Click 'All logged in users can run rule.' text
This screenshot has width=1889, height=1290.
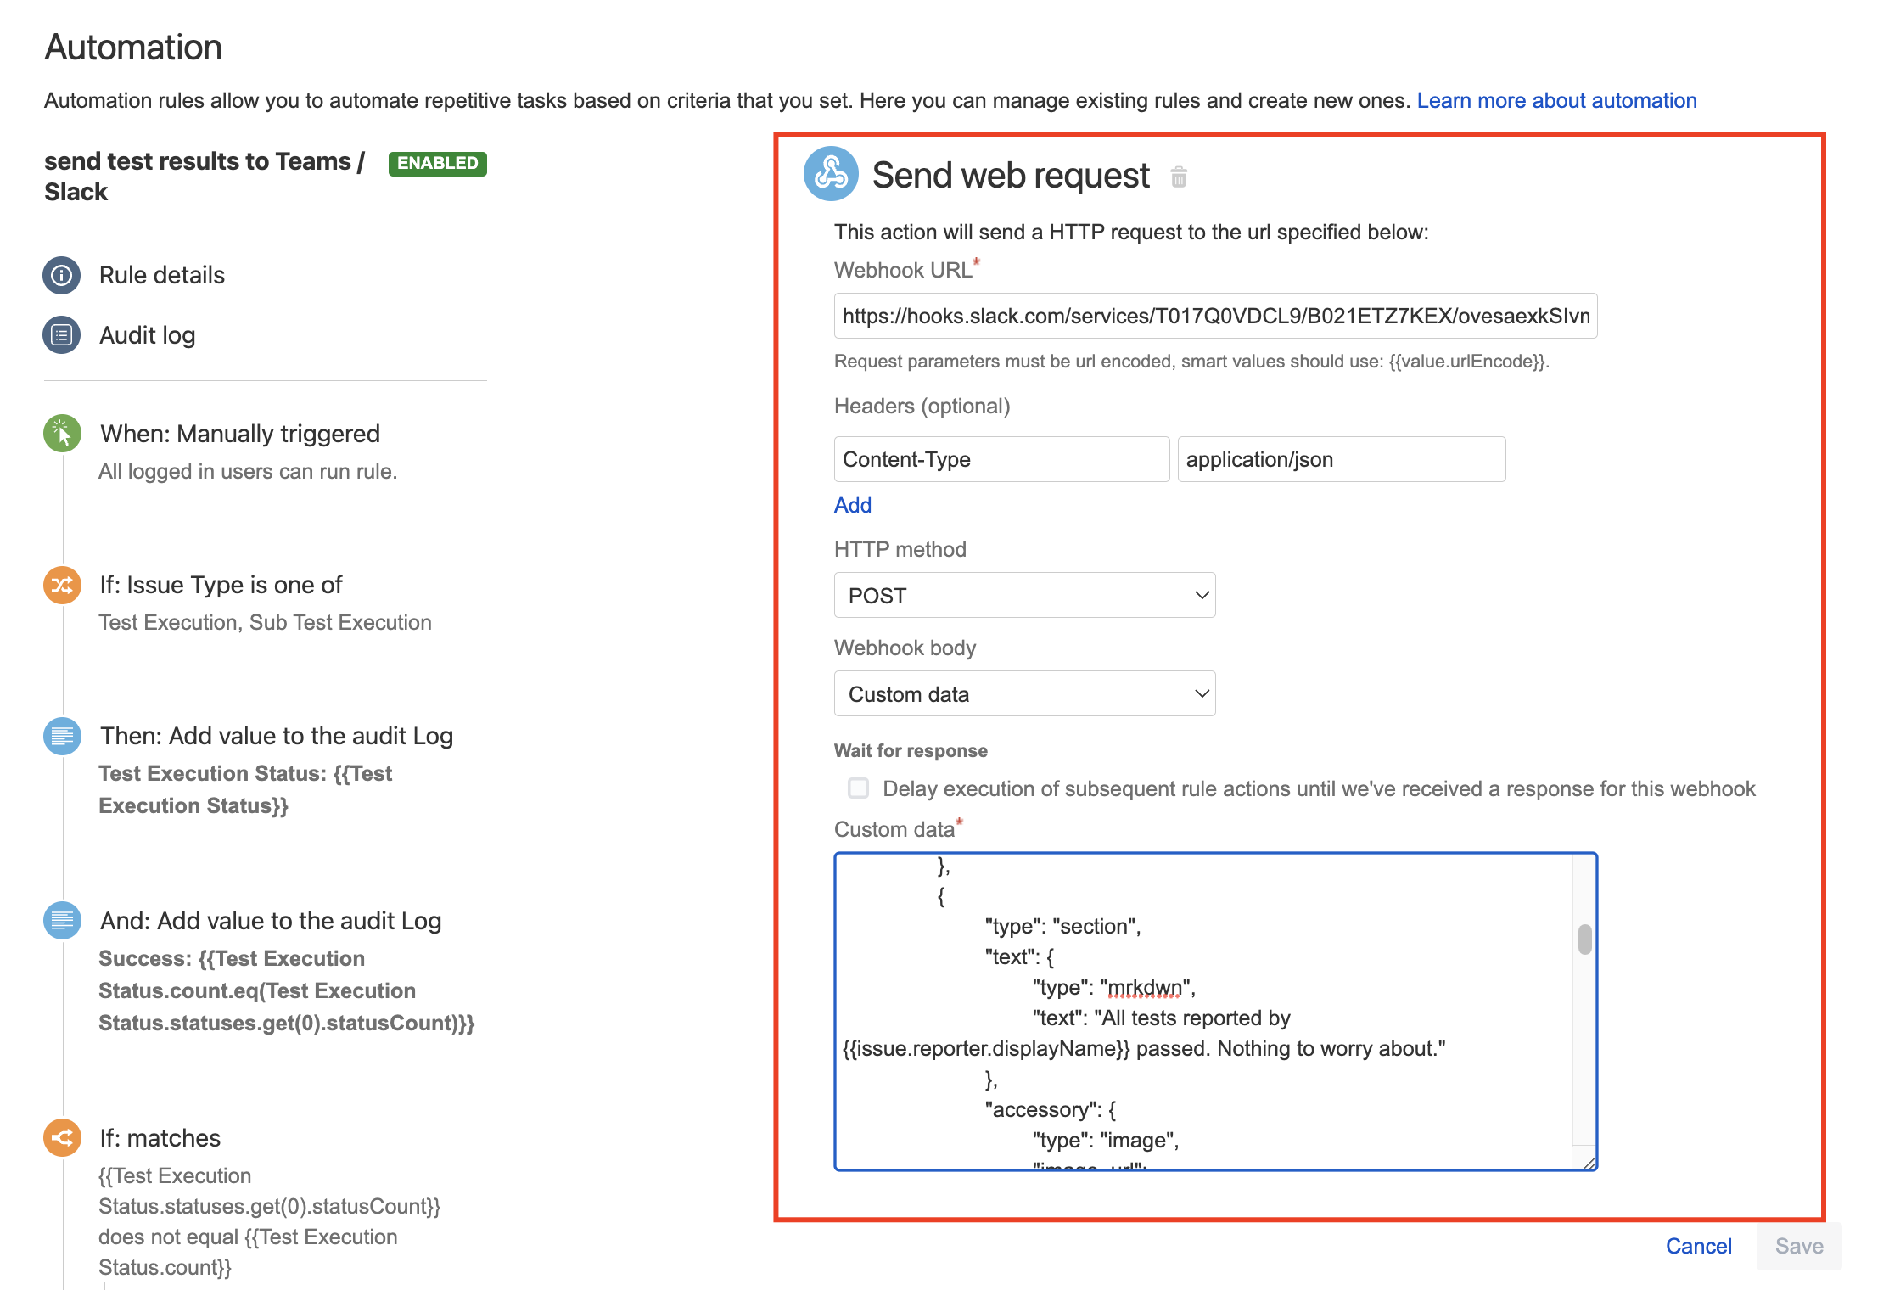tap(248, 471)
